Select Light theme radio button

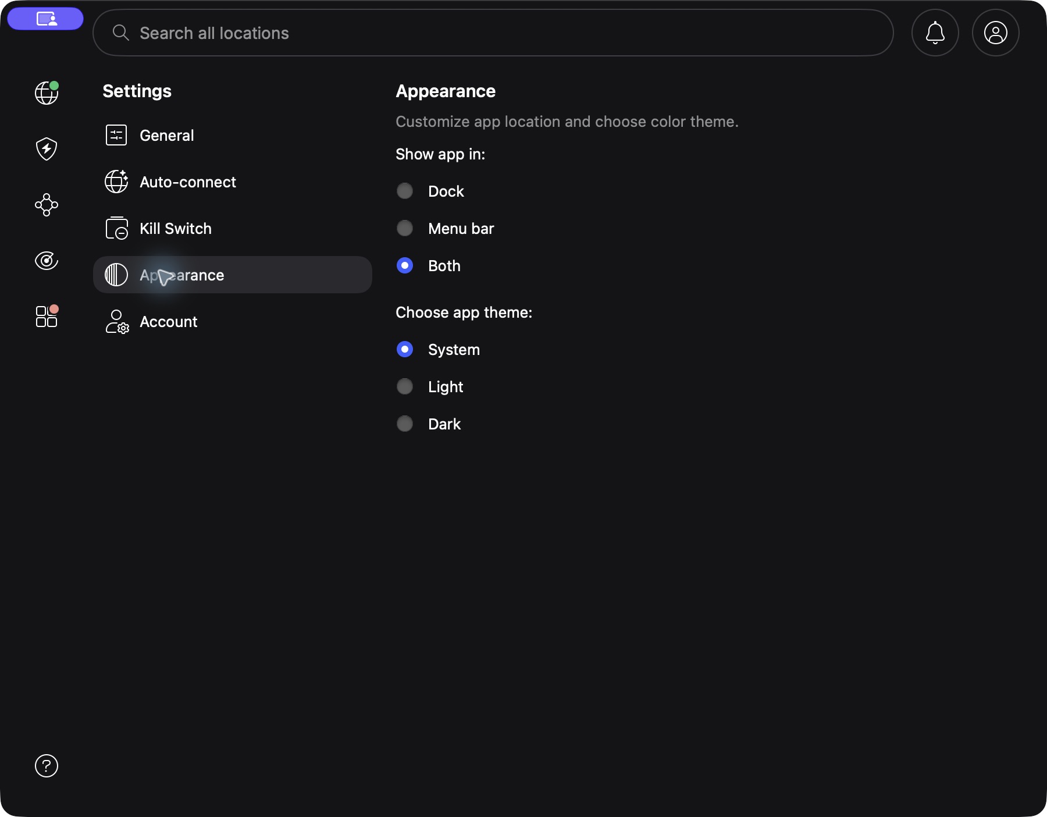pos(405,386)
